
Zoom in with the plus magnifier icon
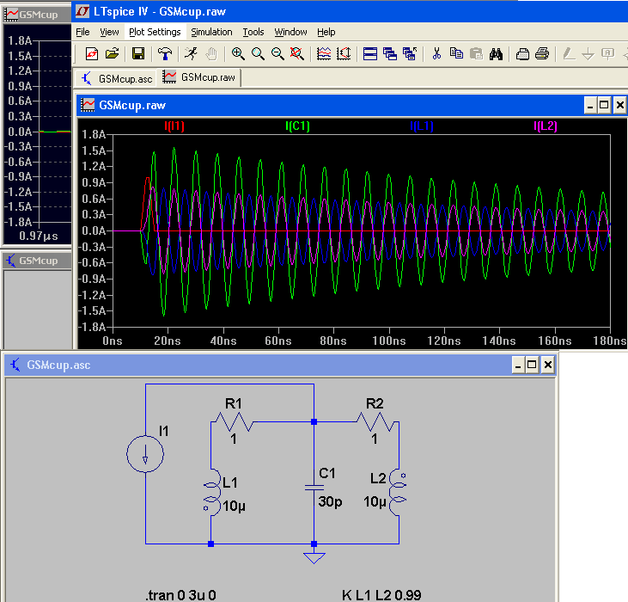click(x=238, y=54)
